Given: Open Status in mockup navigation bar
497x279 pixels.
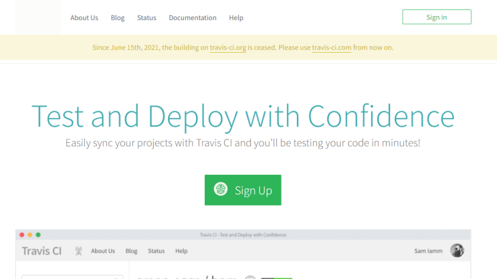Looking at the screenshot, I should [157, 251].
